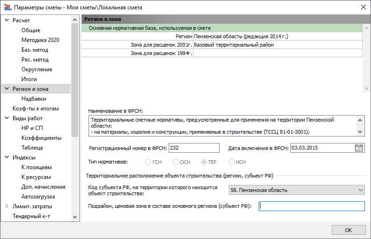Select the ТЕР normative type radio
The width and height of the screenshot is (371, 239).
204,162
